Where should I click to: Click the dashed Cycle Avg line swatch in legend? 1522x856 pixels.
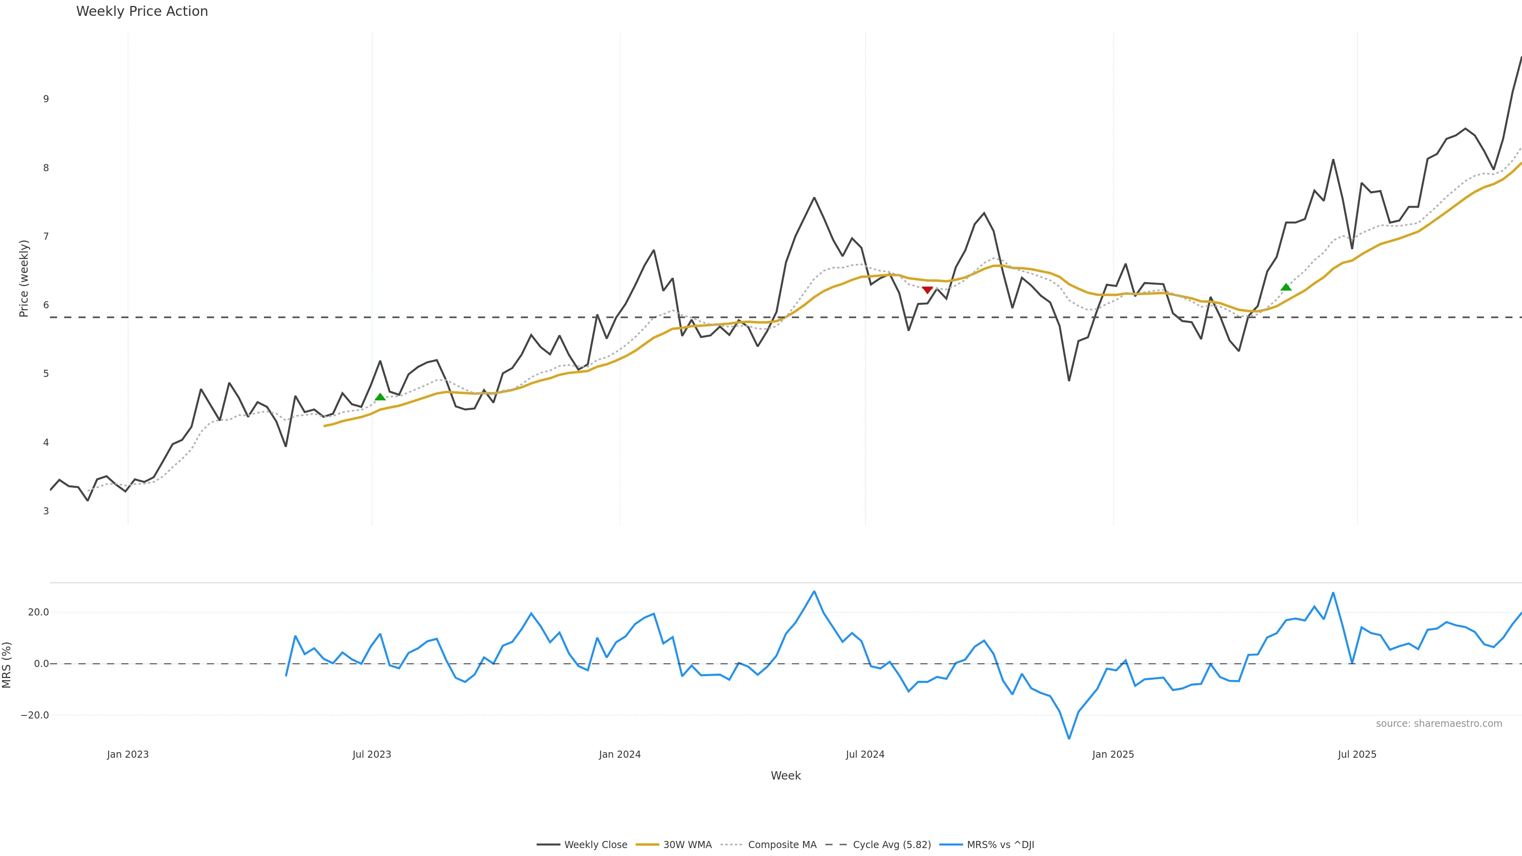tap(836, 845)
